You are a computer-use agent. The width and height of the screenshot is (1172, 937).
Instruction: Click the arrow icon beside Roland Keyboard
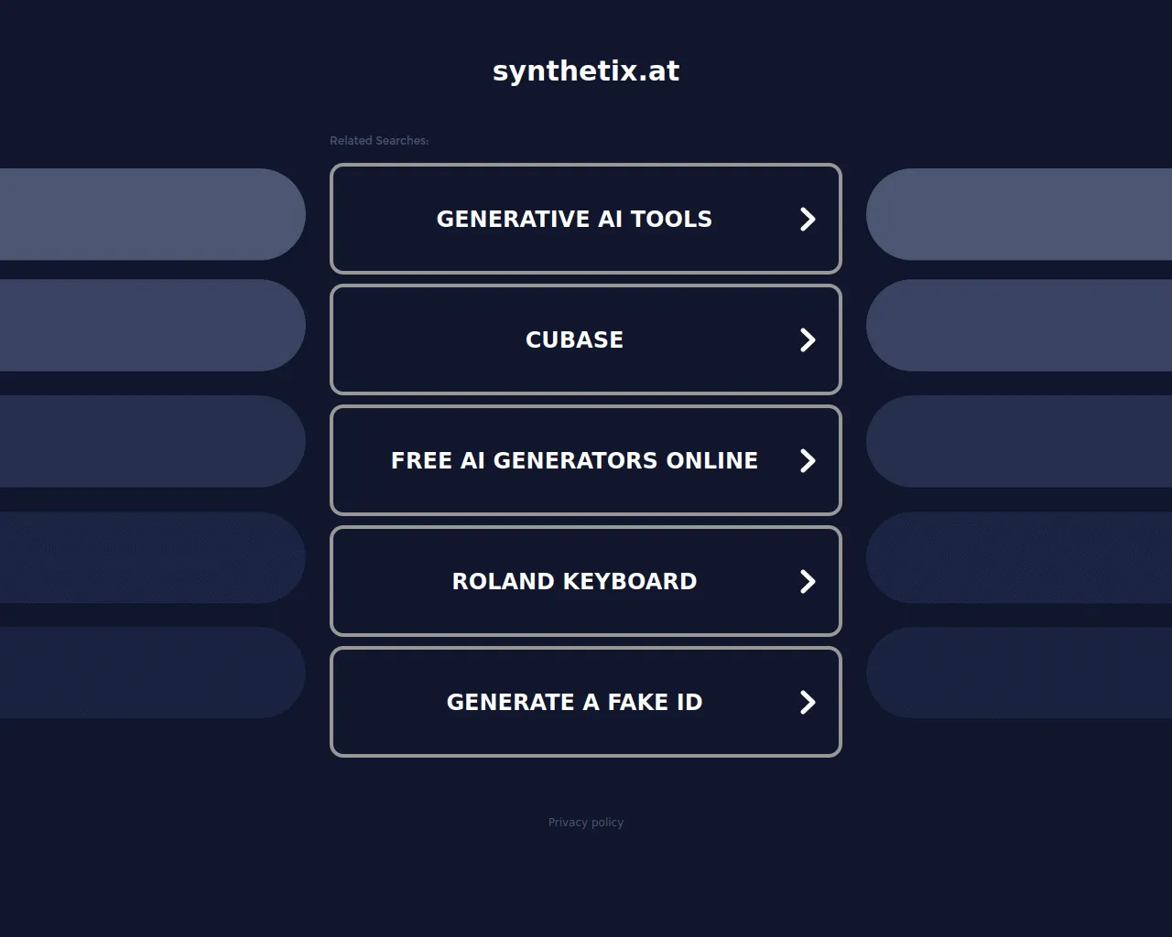pyautogui.click(x=808, y=581)
